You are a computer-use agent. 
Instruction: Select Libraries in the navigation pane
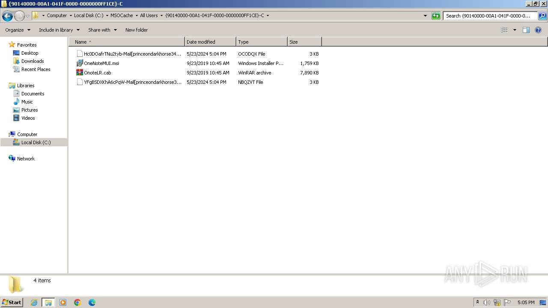[26, 86]
